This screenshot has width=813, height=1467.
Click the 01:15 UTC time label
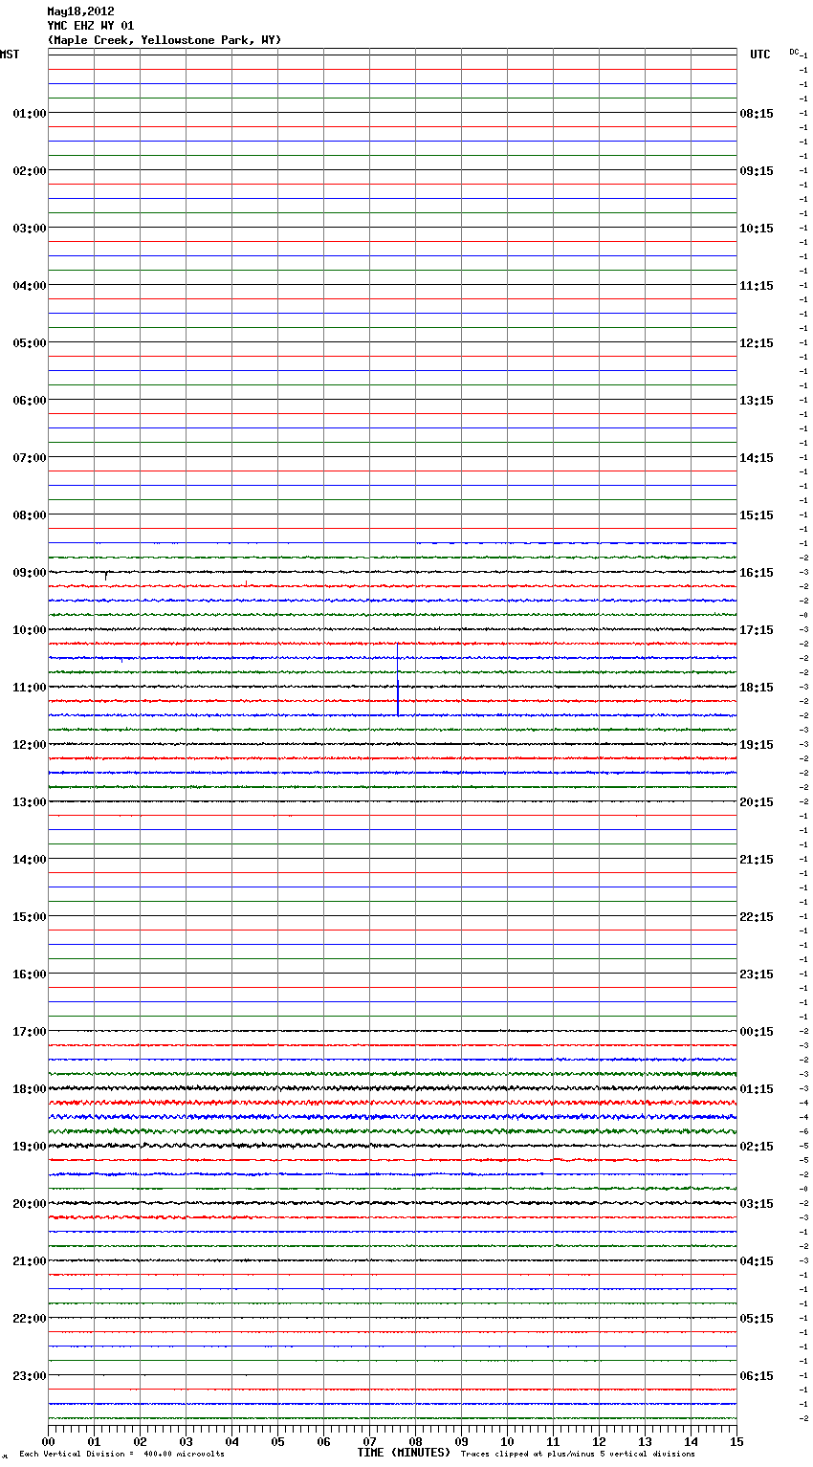[x=757, y=1089]
